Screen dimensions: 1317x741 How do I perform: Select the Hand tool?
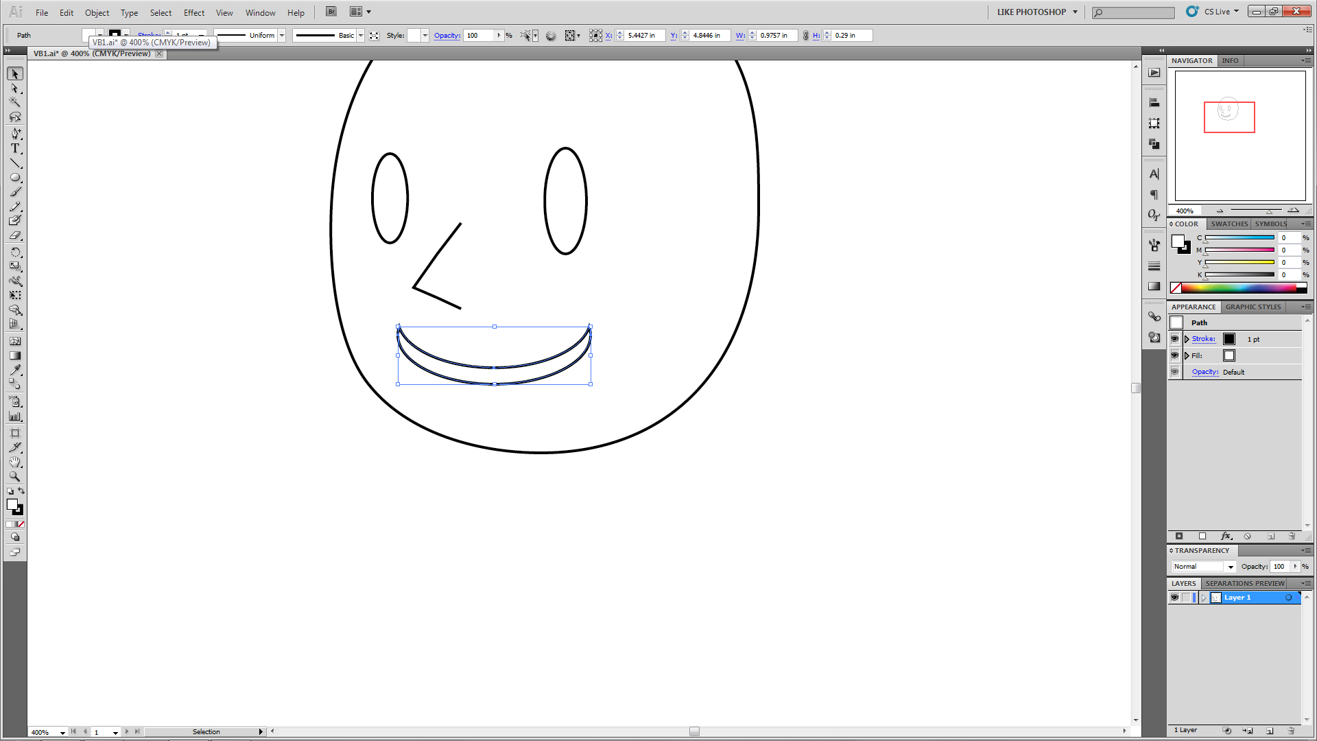pyautogui.click(x=14, y=462)
